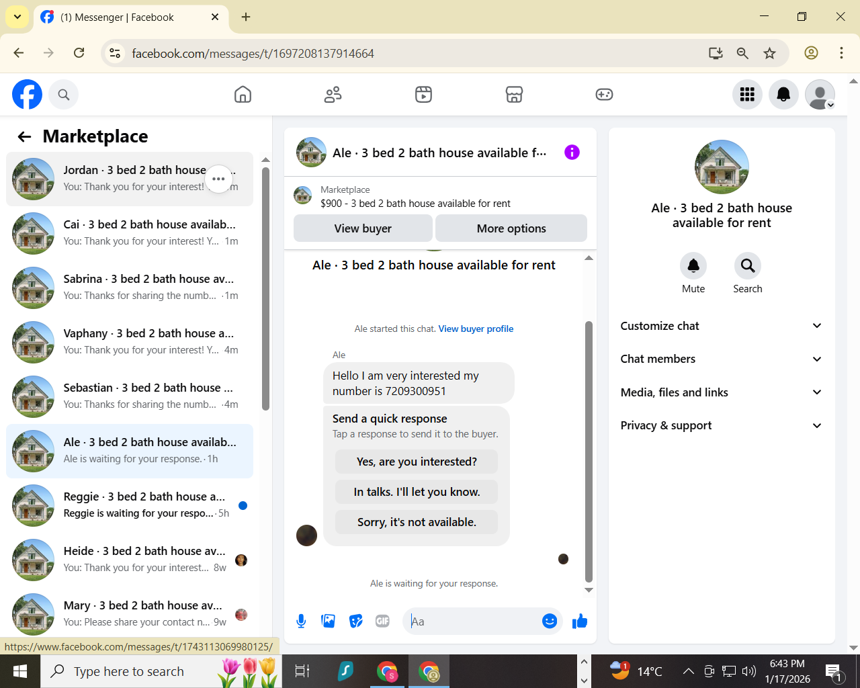
Task: Attach a photo with the image icon
Action: click(329, 621)
